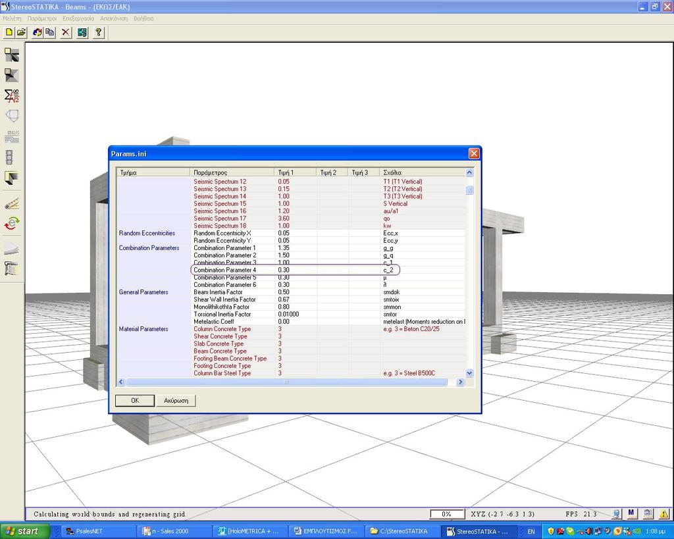Screen dimensions: 674x539
Task: Click the EN language indicator in taskbar
Action: click(x=531, y=531)
